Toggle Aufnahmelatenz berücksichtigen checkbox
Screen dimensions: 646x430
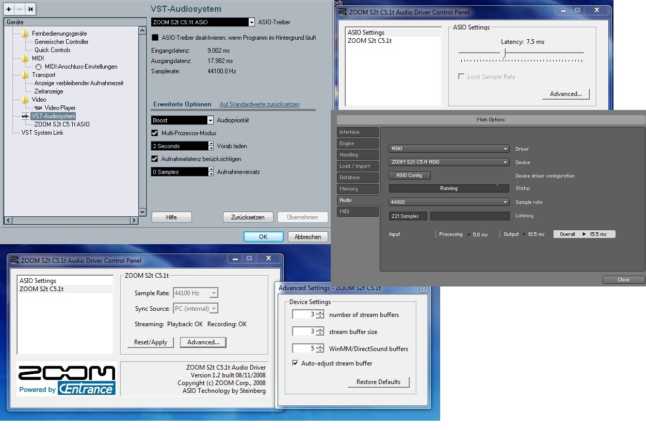point(155,159)
